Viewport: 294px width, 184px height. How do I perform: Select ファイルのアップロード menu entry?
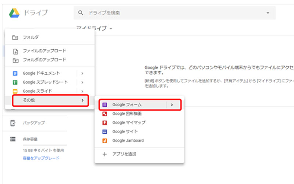click(44, 51)
